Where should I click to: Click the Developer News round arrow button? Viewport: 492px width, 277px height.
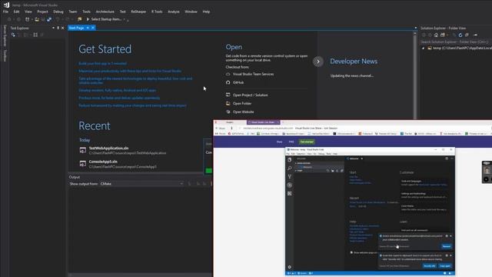317,62
